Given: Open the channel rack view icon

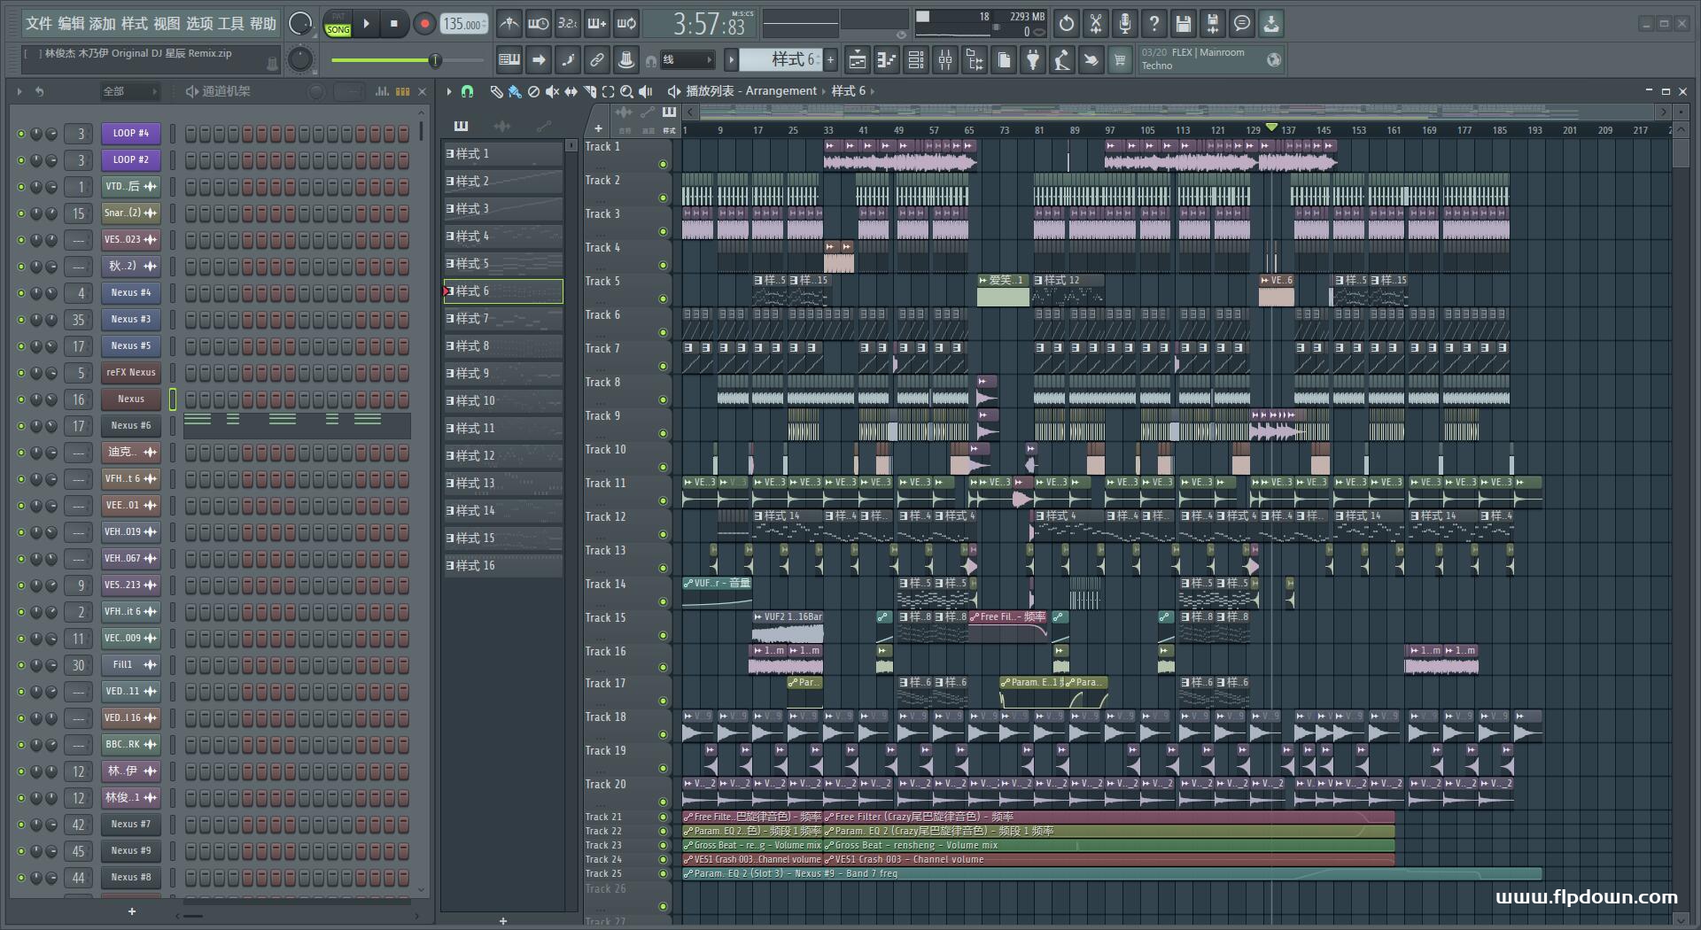Looking at the screenshot, I should tap(916, 60).
